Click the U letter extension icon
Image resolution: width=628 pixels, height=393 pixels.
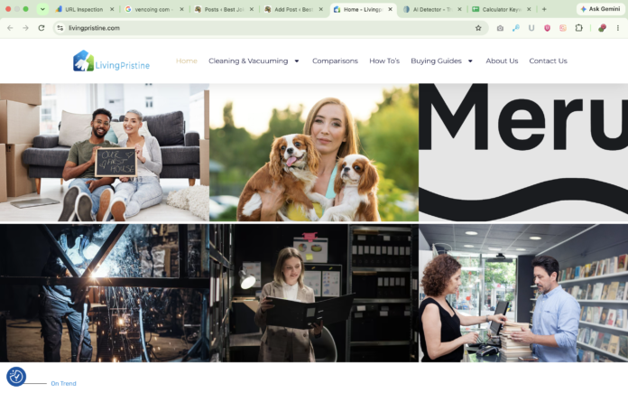point(531,28)
